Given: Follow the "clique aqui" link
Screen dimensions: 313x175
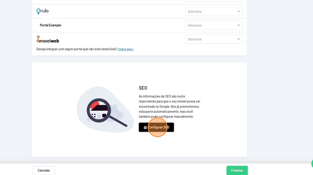Looking at the screenshot, I should [x=125, y=49].
